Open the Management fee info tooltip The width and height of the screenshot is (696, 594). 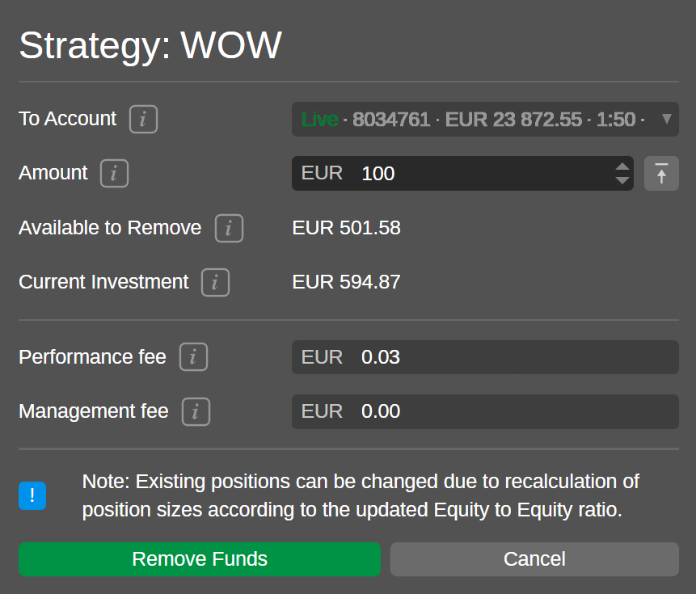coord(196,412)
